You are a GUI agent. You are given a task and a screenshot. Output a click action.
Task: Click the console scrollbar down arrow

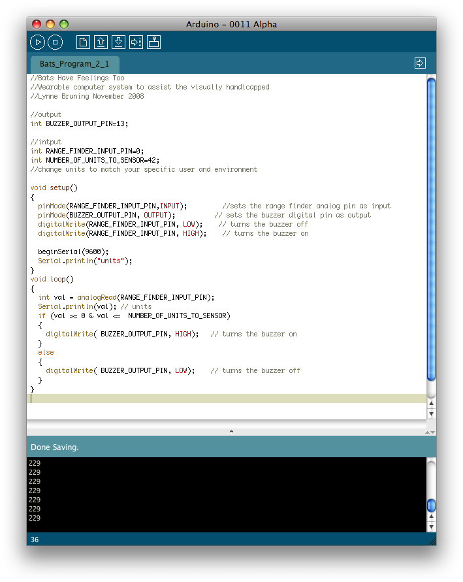click(x=431, y=527)
